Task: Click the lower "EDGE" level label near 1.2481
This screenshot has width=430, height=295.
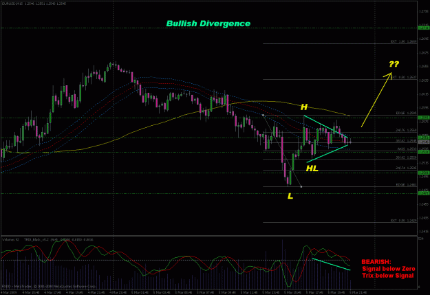Action: [406, 185]
